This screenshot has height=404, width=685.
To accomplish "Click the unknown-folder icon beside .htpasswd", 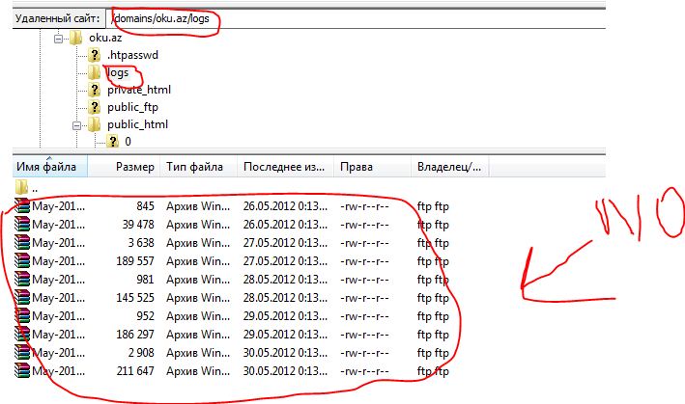I will click(x=94, y=55).
